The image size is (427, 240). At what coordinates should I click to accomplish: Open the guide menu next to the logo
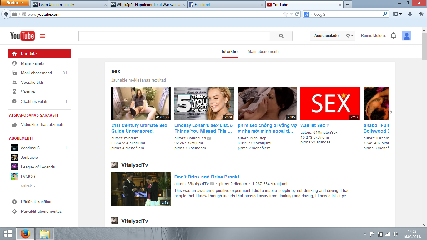[x=44, y=36]
